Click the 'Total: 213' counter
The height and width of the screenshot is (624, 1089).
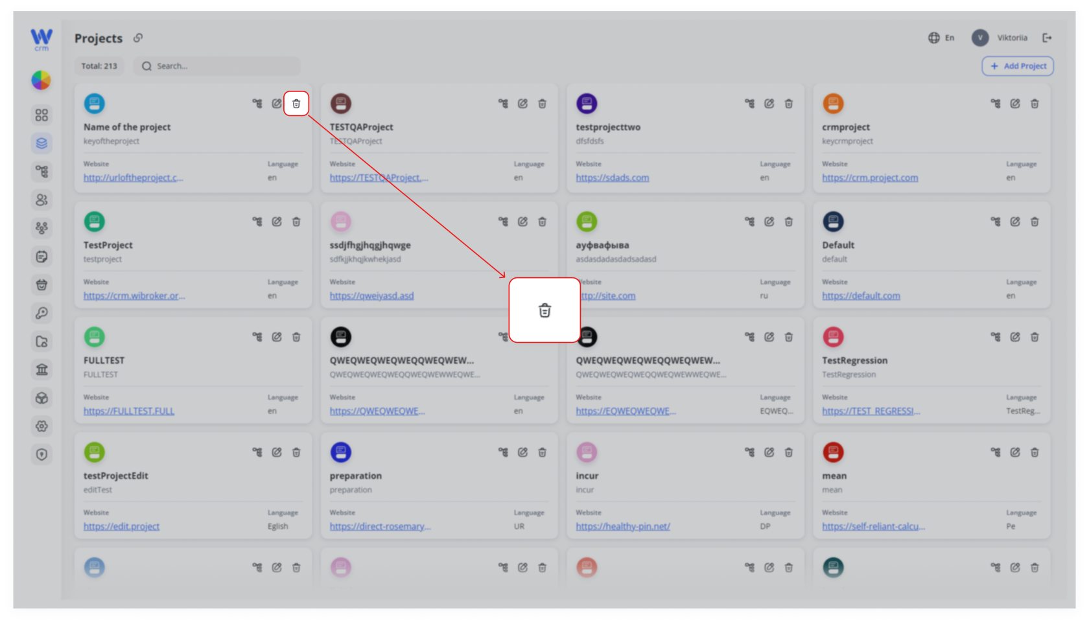pos(99,66)
